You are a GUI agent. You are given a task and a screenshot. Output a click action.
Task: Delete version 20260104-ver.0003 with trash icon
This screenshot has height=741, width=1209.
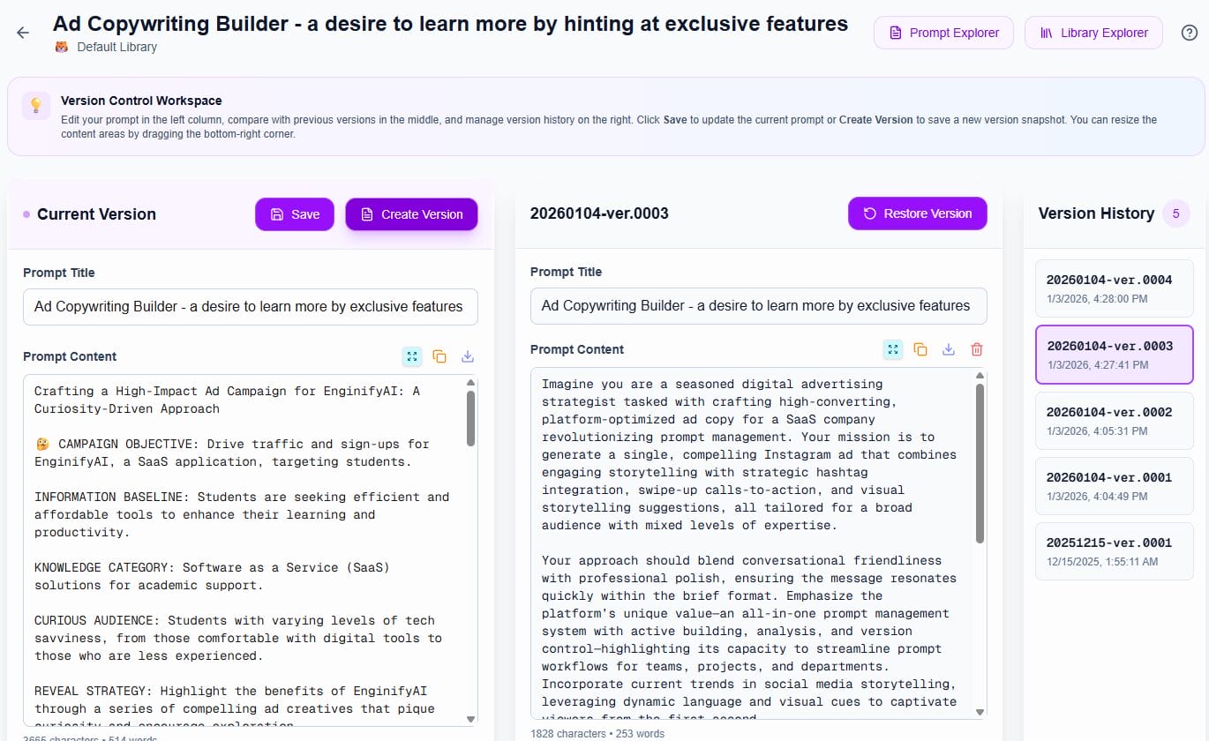click(977, 349)
